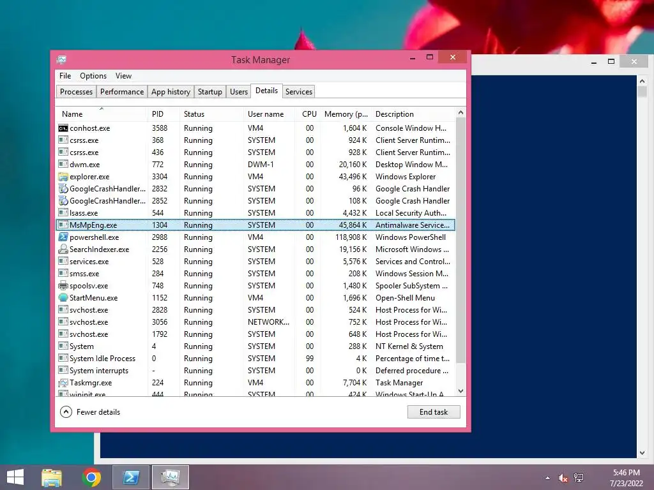Sort by the User name column header
The width and height of the screenshot is (654, 490).
coord(270,114)
